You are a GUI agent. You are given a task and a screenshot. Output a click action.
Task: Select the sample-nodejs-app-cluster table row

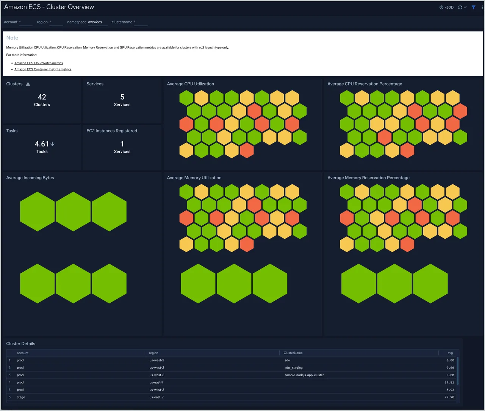[231, 375]
